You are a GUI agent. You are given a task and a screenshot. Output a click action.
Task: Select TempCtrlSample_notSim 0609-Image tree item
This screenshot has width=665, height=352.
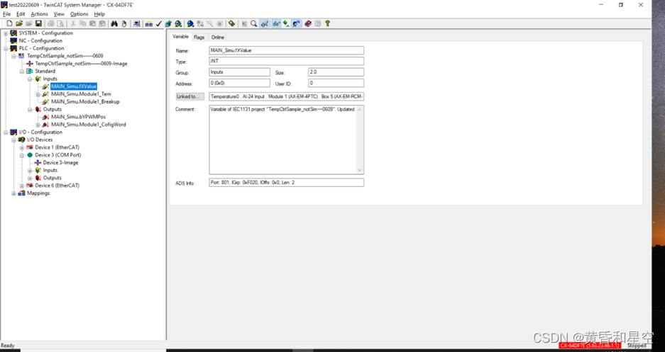tap(81, 64)
